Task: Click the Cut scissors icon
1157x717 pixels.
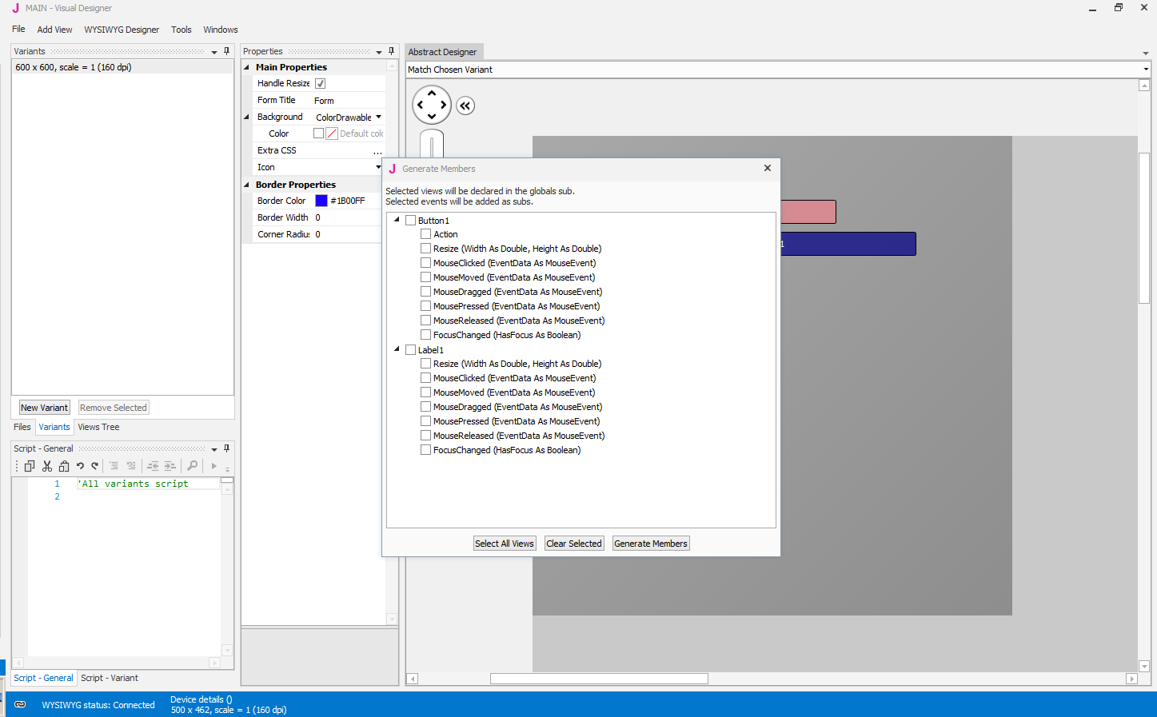Action: (47, 466)
